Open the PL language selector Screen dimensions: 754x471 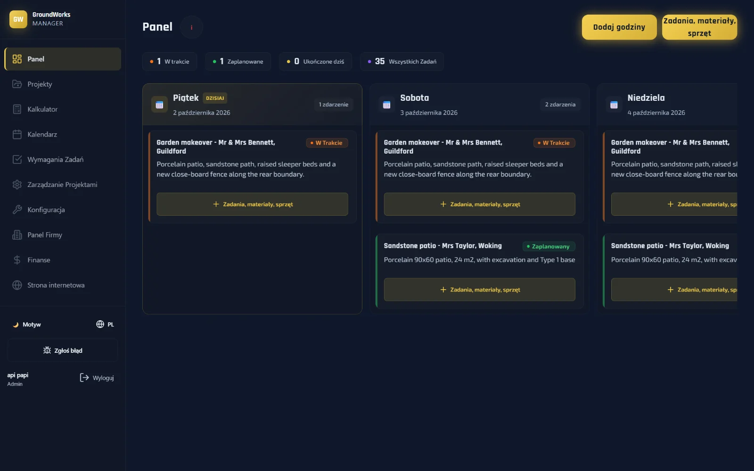coord(105,324)
